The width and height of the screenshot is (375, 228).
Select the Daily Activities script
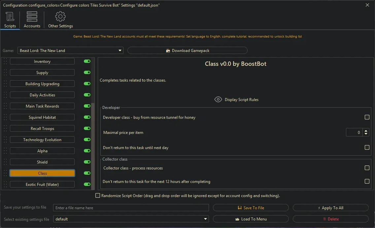[x=42, y=95]
